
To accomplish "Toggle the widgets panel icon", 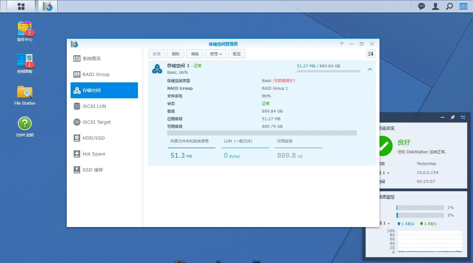I will (463, 6).
